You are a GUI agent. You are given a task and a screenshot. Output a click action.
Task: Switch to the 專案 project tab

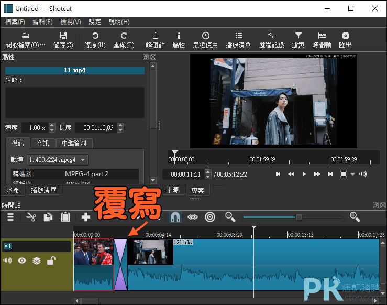click(x=198, y=190)
